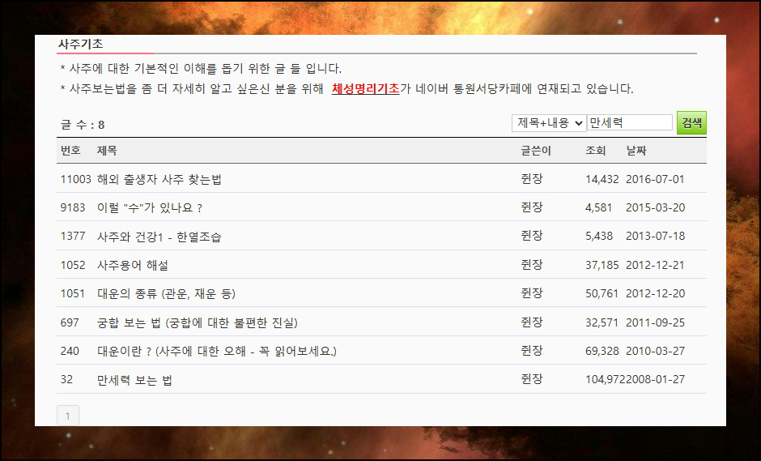Click post number 240
Screen dimensions: 761x461
tap(70, 351)
